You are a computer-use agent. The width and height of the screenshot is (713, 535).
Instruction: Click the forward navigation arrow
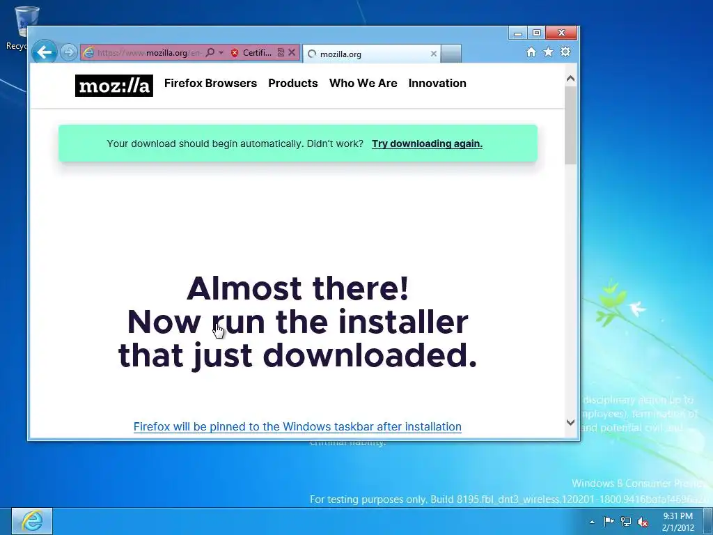point(69,52)
